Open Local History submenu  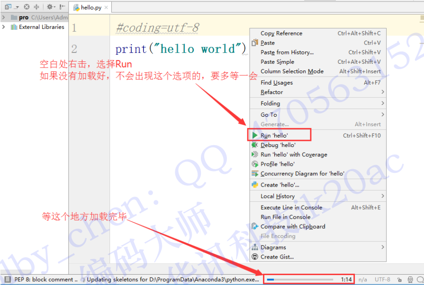pyautogui.click(x=318, y=196)
